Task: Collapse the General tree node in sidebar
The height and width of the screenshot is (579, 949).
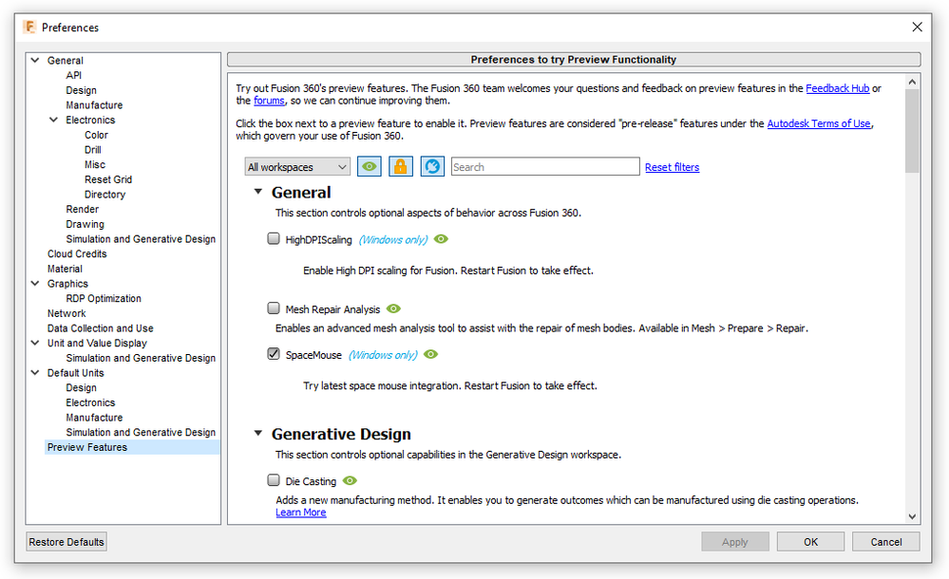Action: point(35,60)
